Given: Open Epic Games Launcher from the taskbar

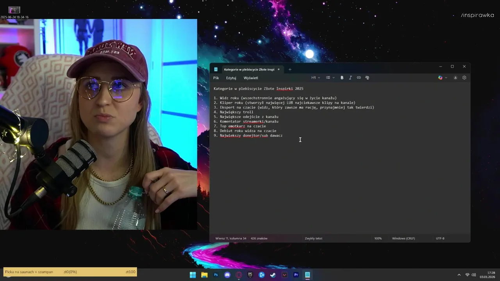Looking at the screenshot, I should point(250,275).
